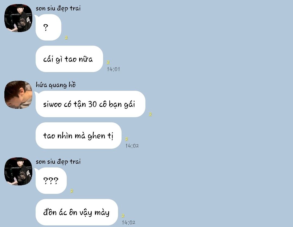Select message "siwoo có tận 30 cô bạn gái"
The image size is (293, 227).
point(90,104)
